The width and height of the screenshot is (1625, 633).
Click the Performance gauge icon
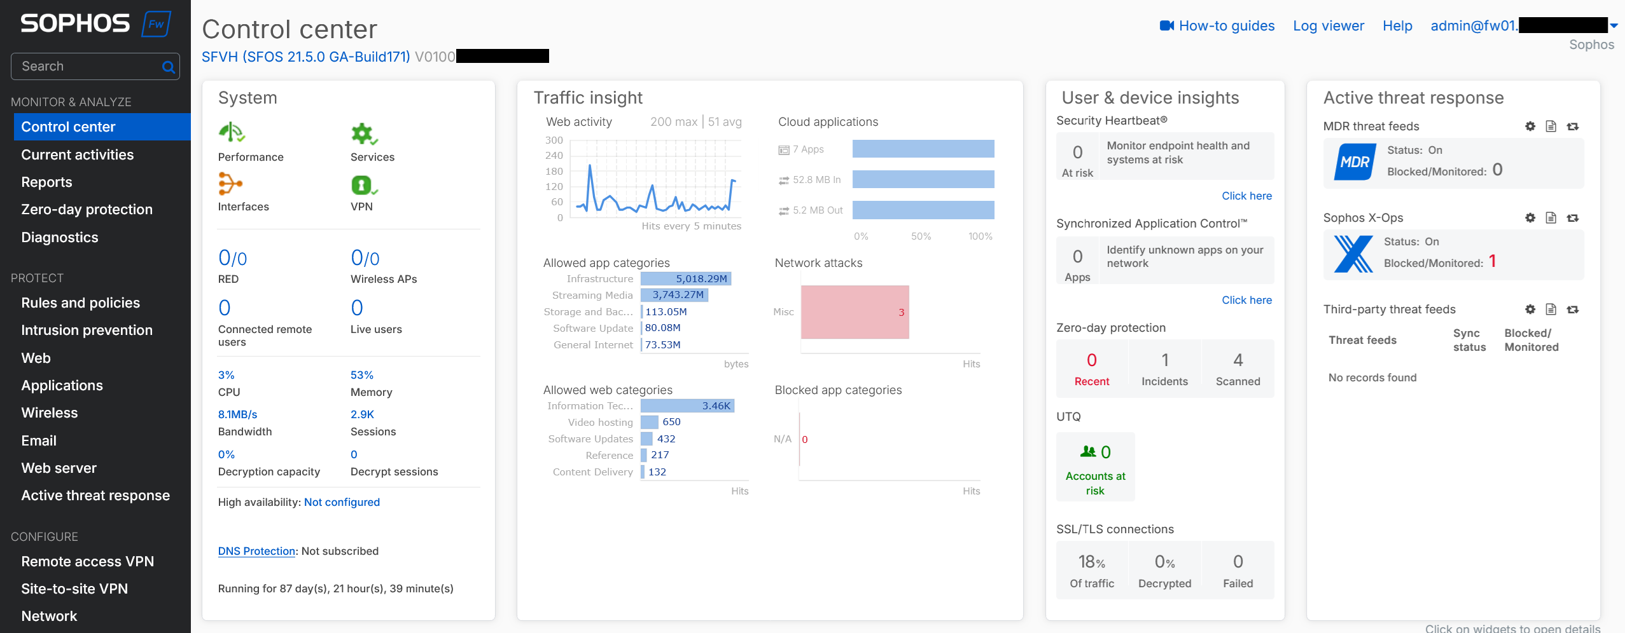pos(232,133)
